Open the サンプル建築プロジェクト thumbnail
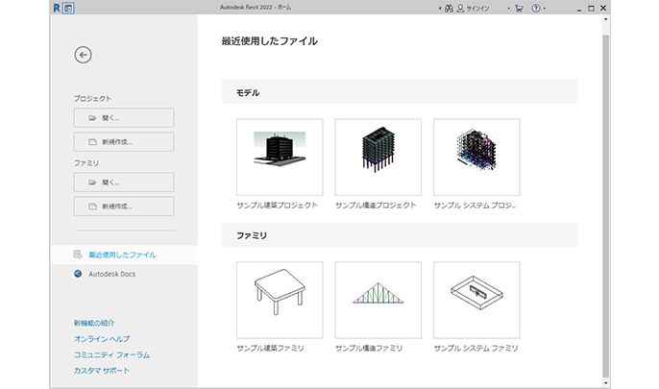 coord(280,158)
